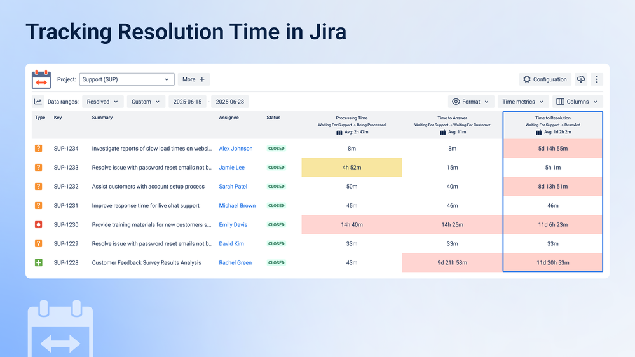Open the Columns dropdown

click(578, 102)
